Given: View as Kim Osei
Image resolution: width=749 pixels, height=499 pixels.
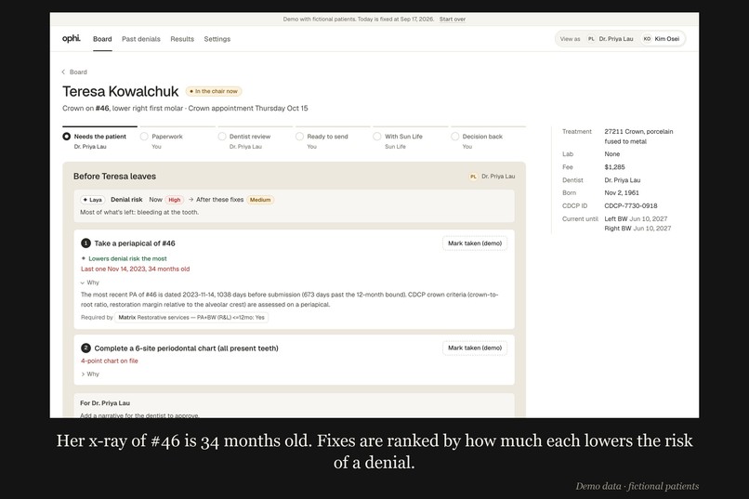Looking at the screenshot, I should point(661,39).
